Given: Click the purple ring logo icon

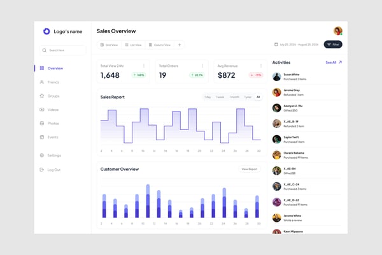Looking at the screenshot, I should pos(46,31).
